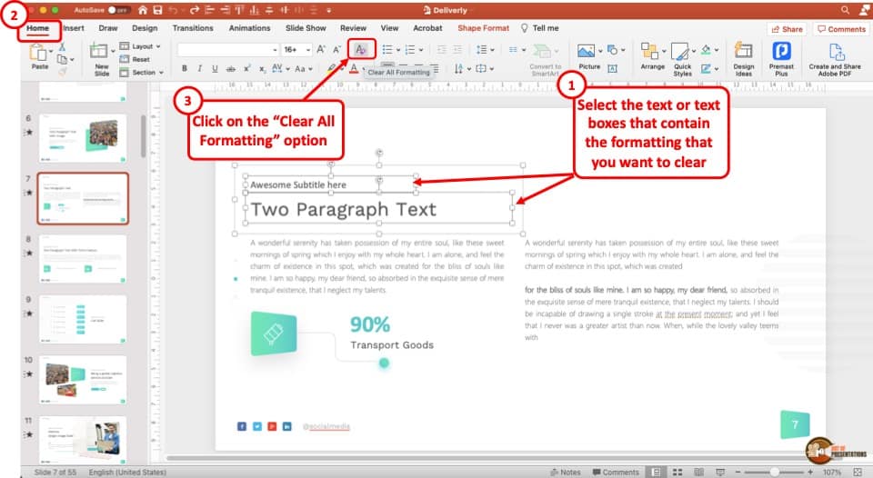Switch to the Transitions tab
The height and width of the screenshot is (478, 873).
(x=193, y=28)
